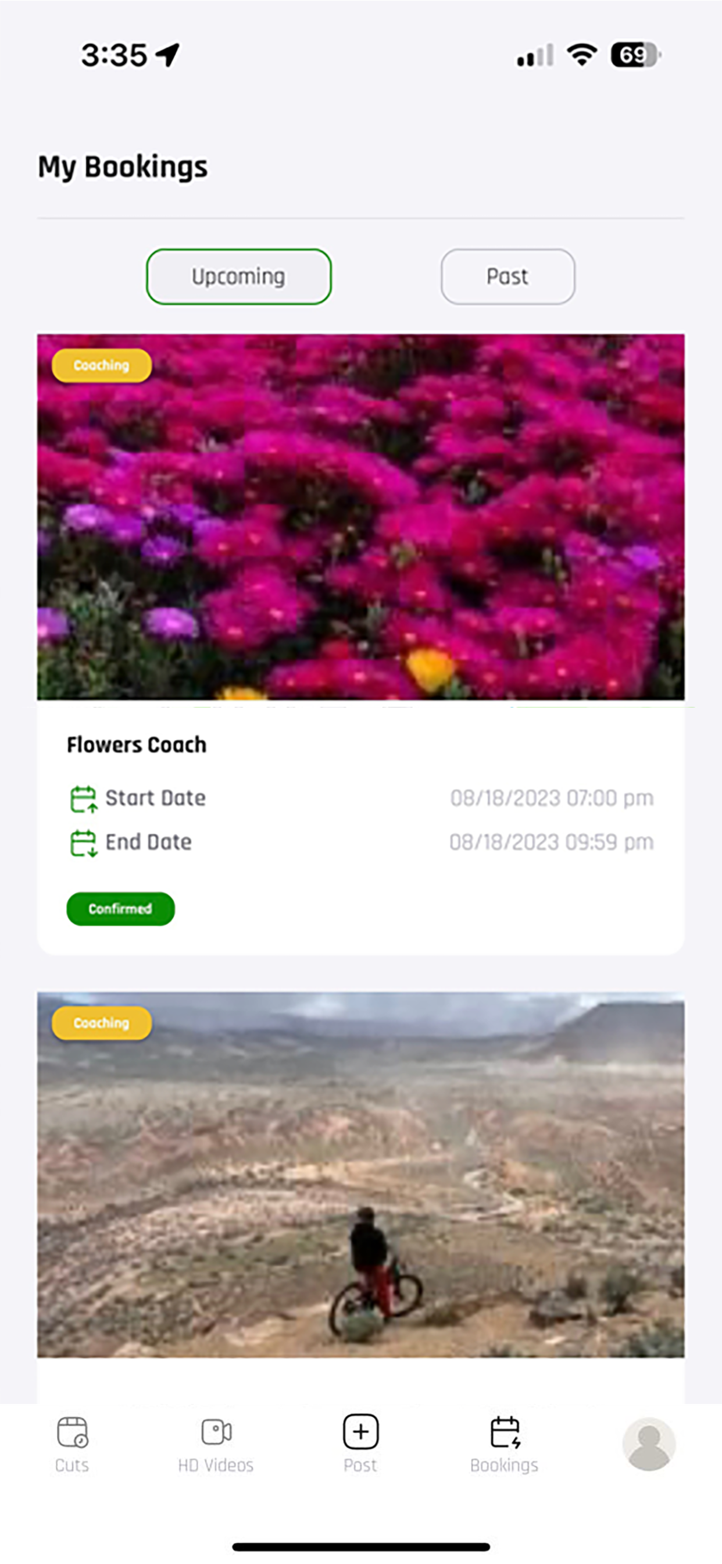722x1564 pixels.
Task: Tap the Start Date calendar icon
Action: click(83, 798)
